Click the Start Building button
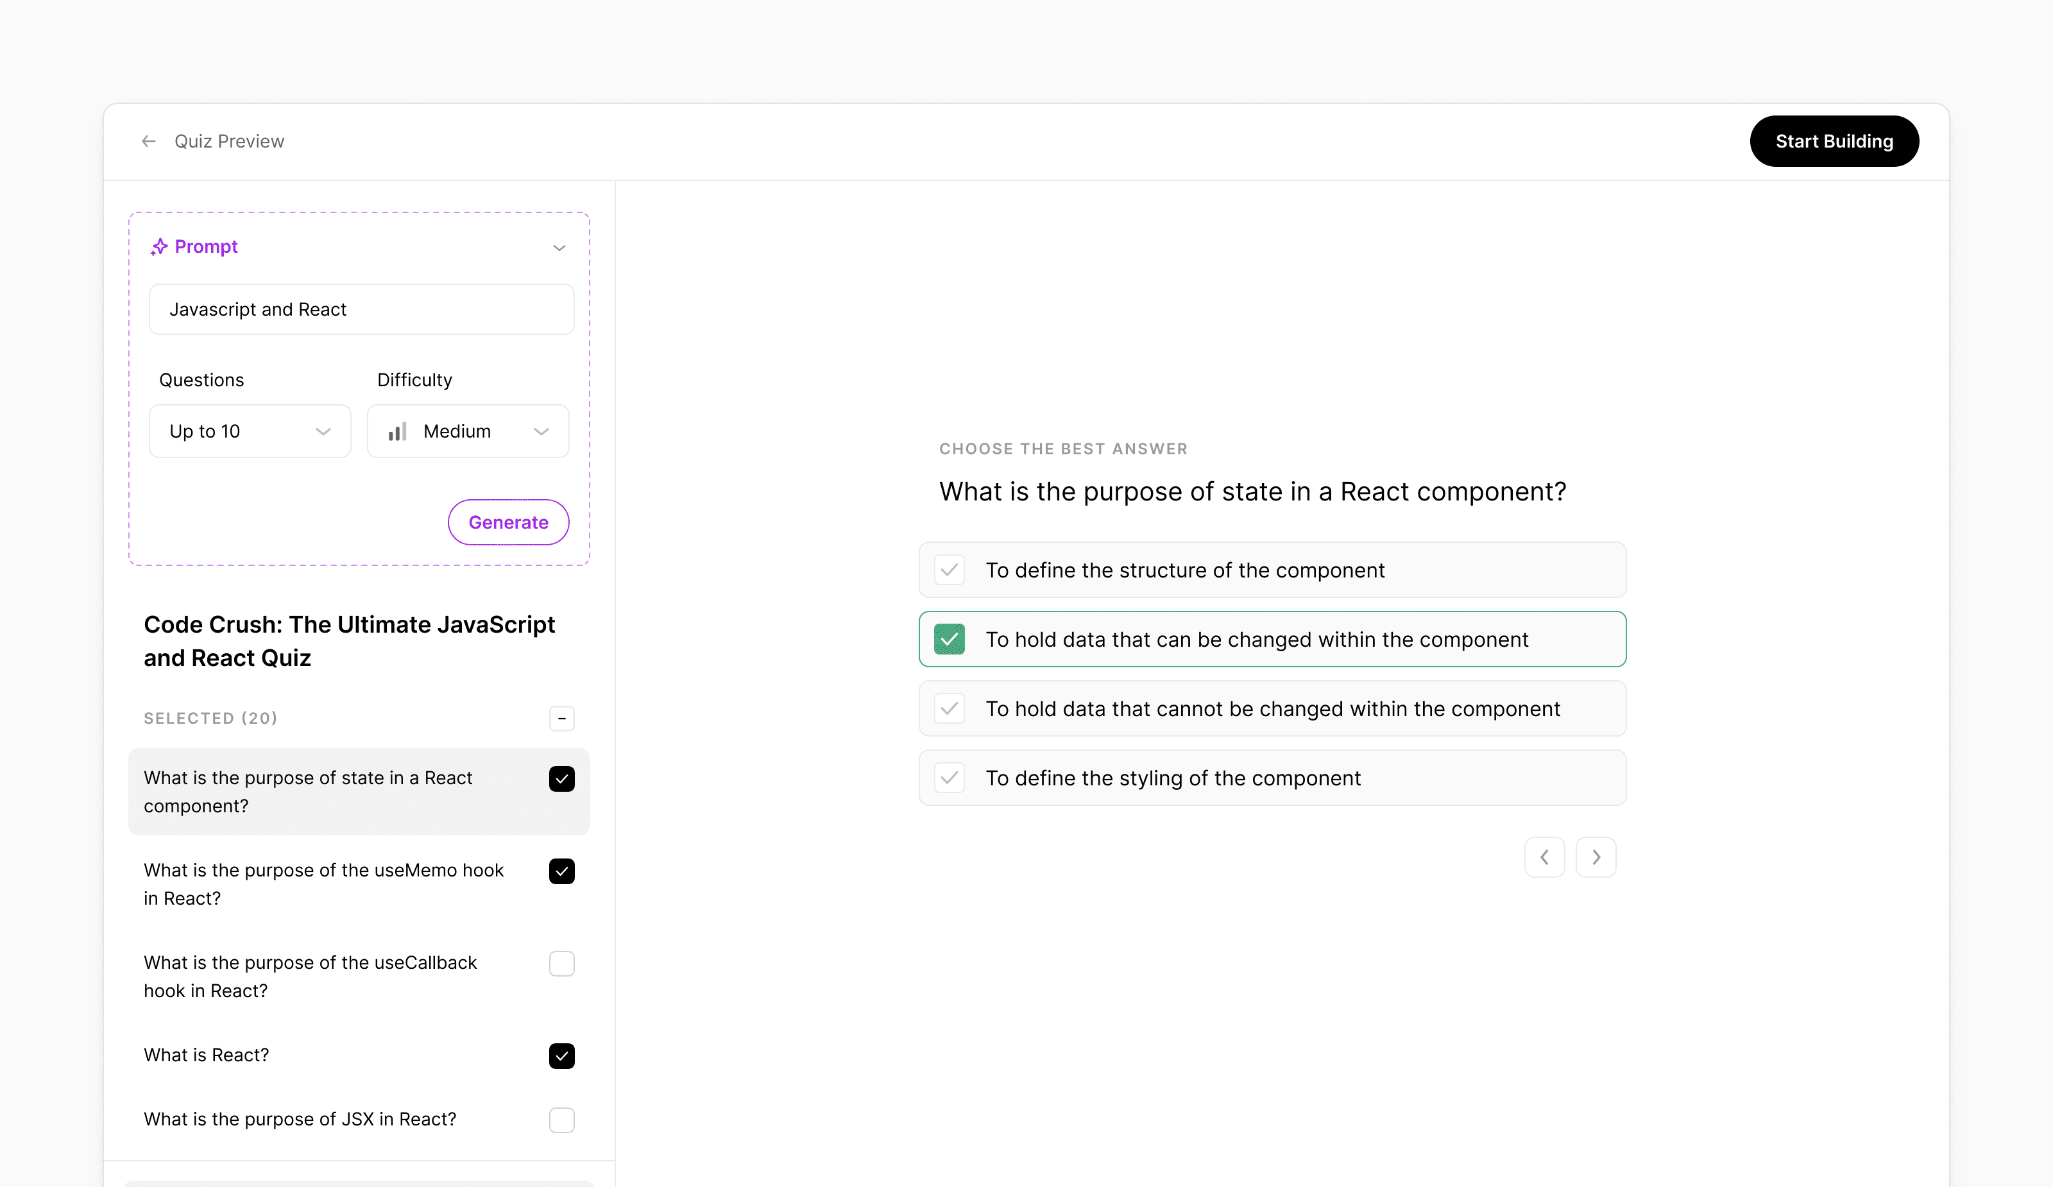The image size is (2053, 1187). [1834, 141]
